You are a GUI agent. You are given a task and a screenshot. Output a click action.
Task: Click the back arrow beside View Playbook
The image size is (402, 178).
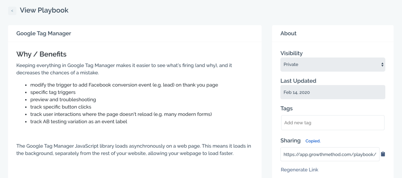12,11
